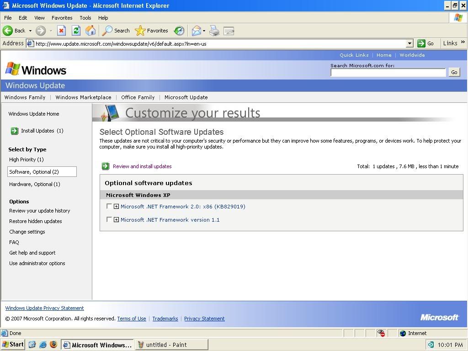Open Favorites pane with star icon

tap(140, 31)
